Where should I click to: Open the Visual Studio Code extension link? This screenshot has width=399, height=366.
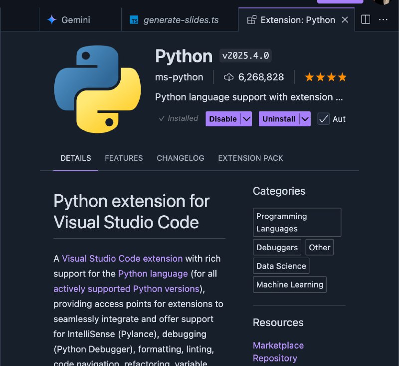(x=122, y=259)
